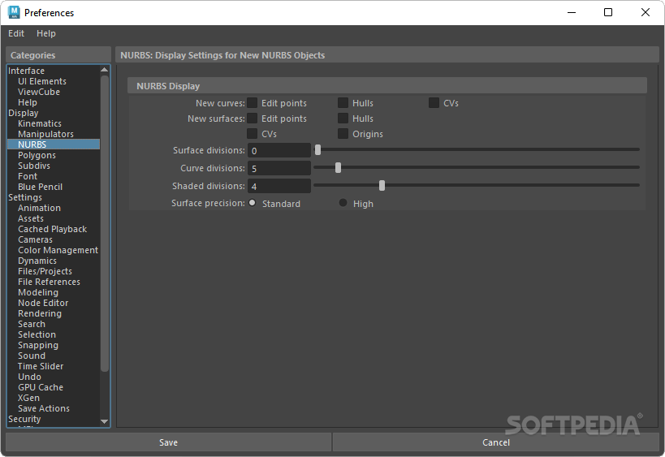
Task: Select the UI Elements category
Action: (x=42, y=81)
